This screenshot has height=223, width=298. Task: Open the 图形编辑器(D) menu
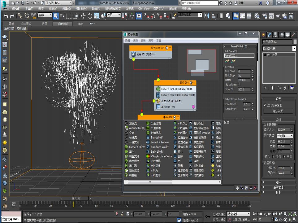click(x=113, y=9)
